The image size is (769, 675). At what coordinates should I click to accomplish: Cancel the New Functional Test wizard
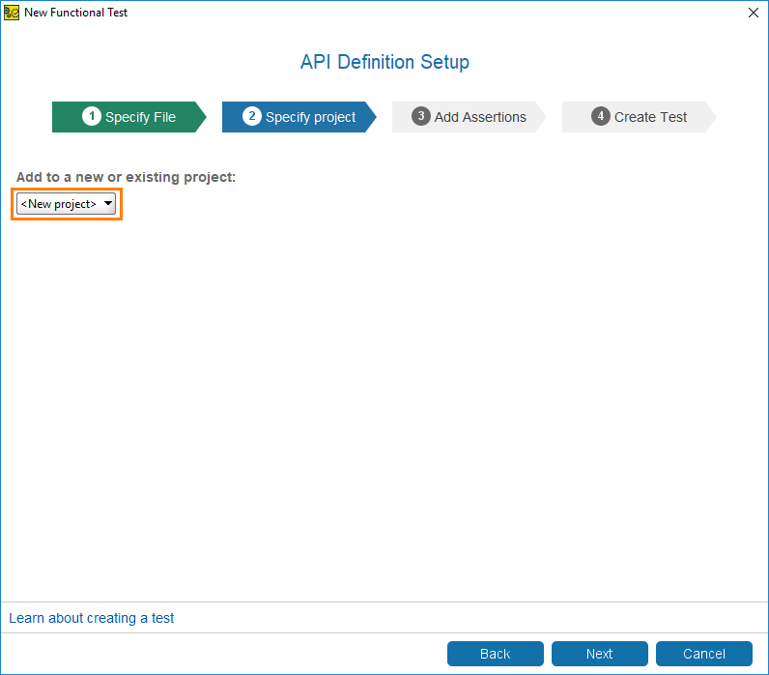[x=703, y=654]
